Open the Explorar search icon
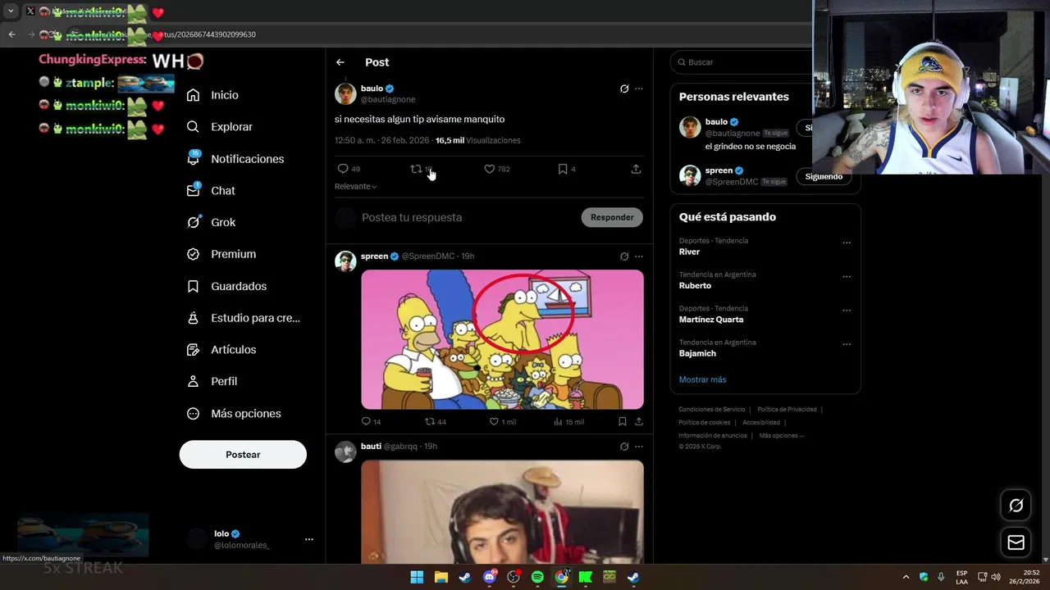1050x590 pixels. (x=193, y=127)
